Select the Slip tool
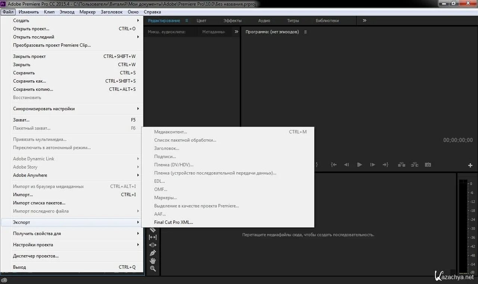 tap(153, 237)
